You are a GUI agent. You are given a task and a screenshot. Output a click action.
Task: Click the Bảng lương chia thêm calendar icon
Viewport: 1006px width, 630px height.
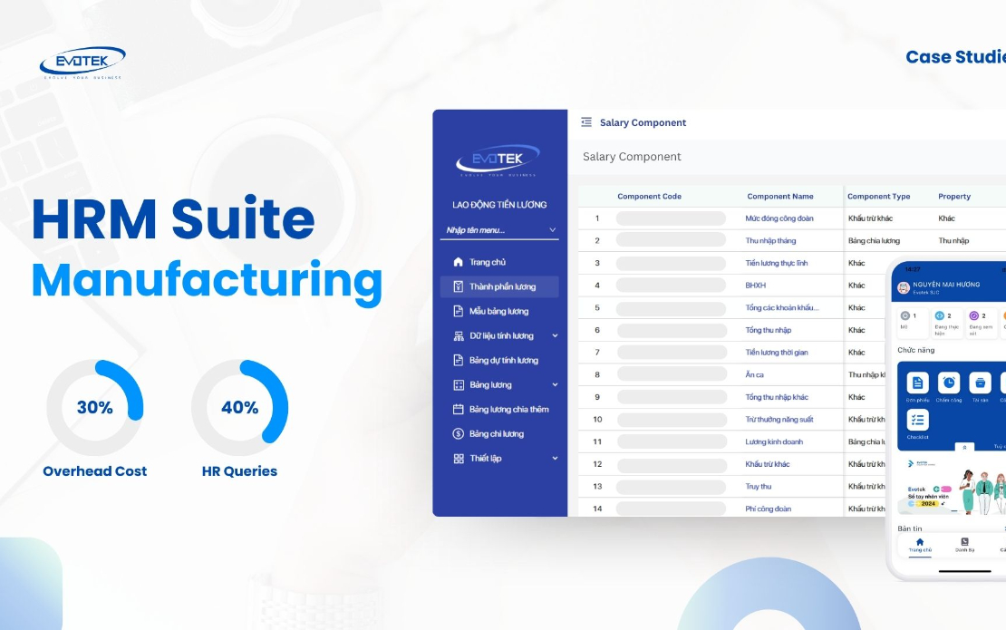click(x=458, y=410)
